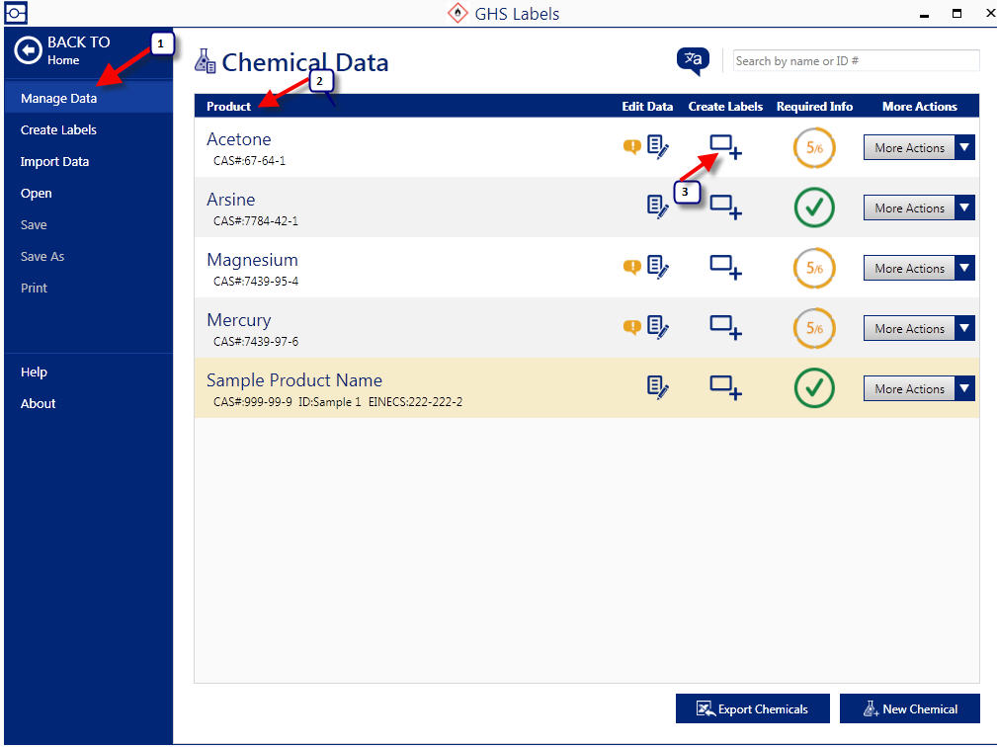
Task: Open More Actions arrow for Sample Product Name
Action: (x=965, y=388)
